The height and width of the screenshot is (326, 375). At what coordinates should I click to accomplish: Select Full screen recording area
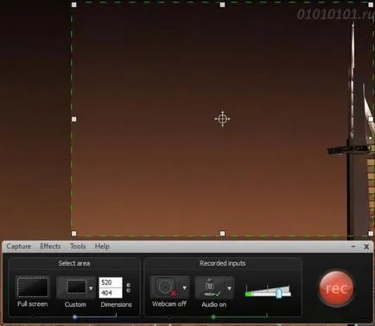click(33, 287)
